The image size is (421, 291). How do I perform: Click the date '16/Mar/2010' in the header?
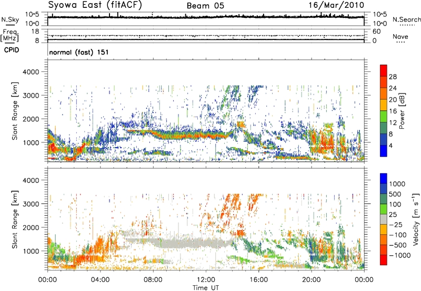pos(336,5)
